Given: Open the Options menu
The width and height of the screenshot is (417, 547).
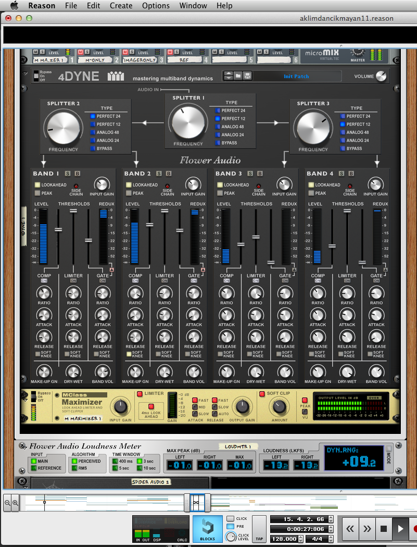Looking at the screenshot, I should [x=156, y=6].
